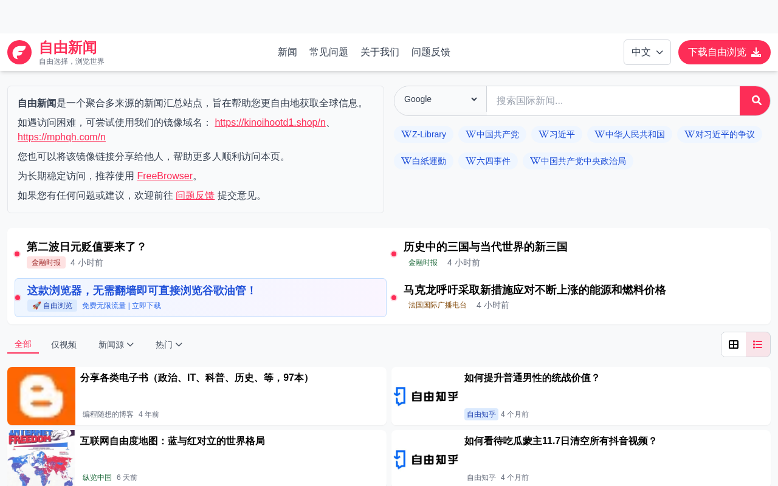Open the 中文 language selector
The image size is (778, 486).
coord(647,52)
